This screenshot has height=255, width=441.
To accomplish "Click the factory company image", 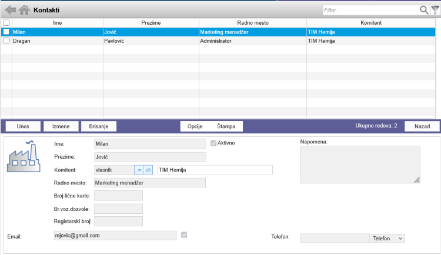I will point(24,156).
